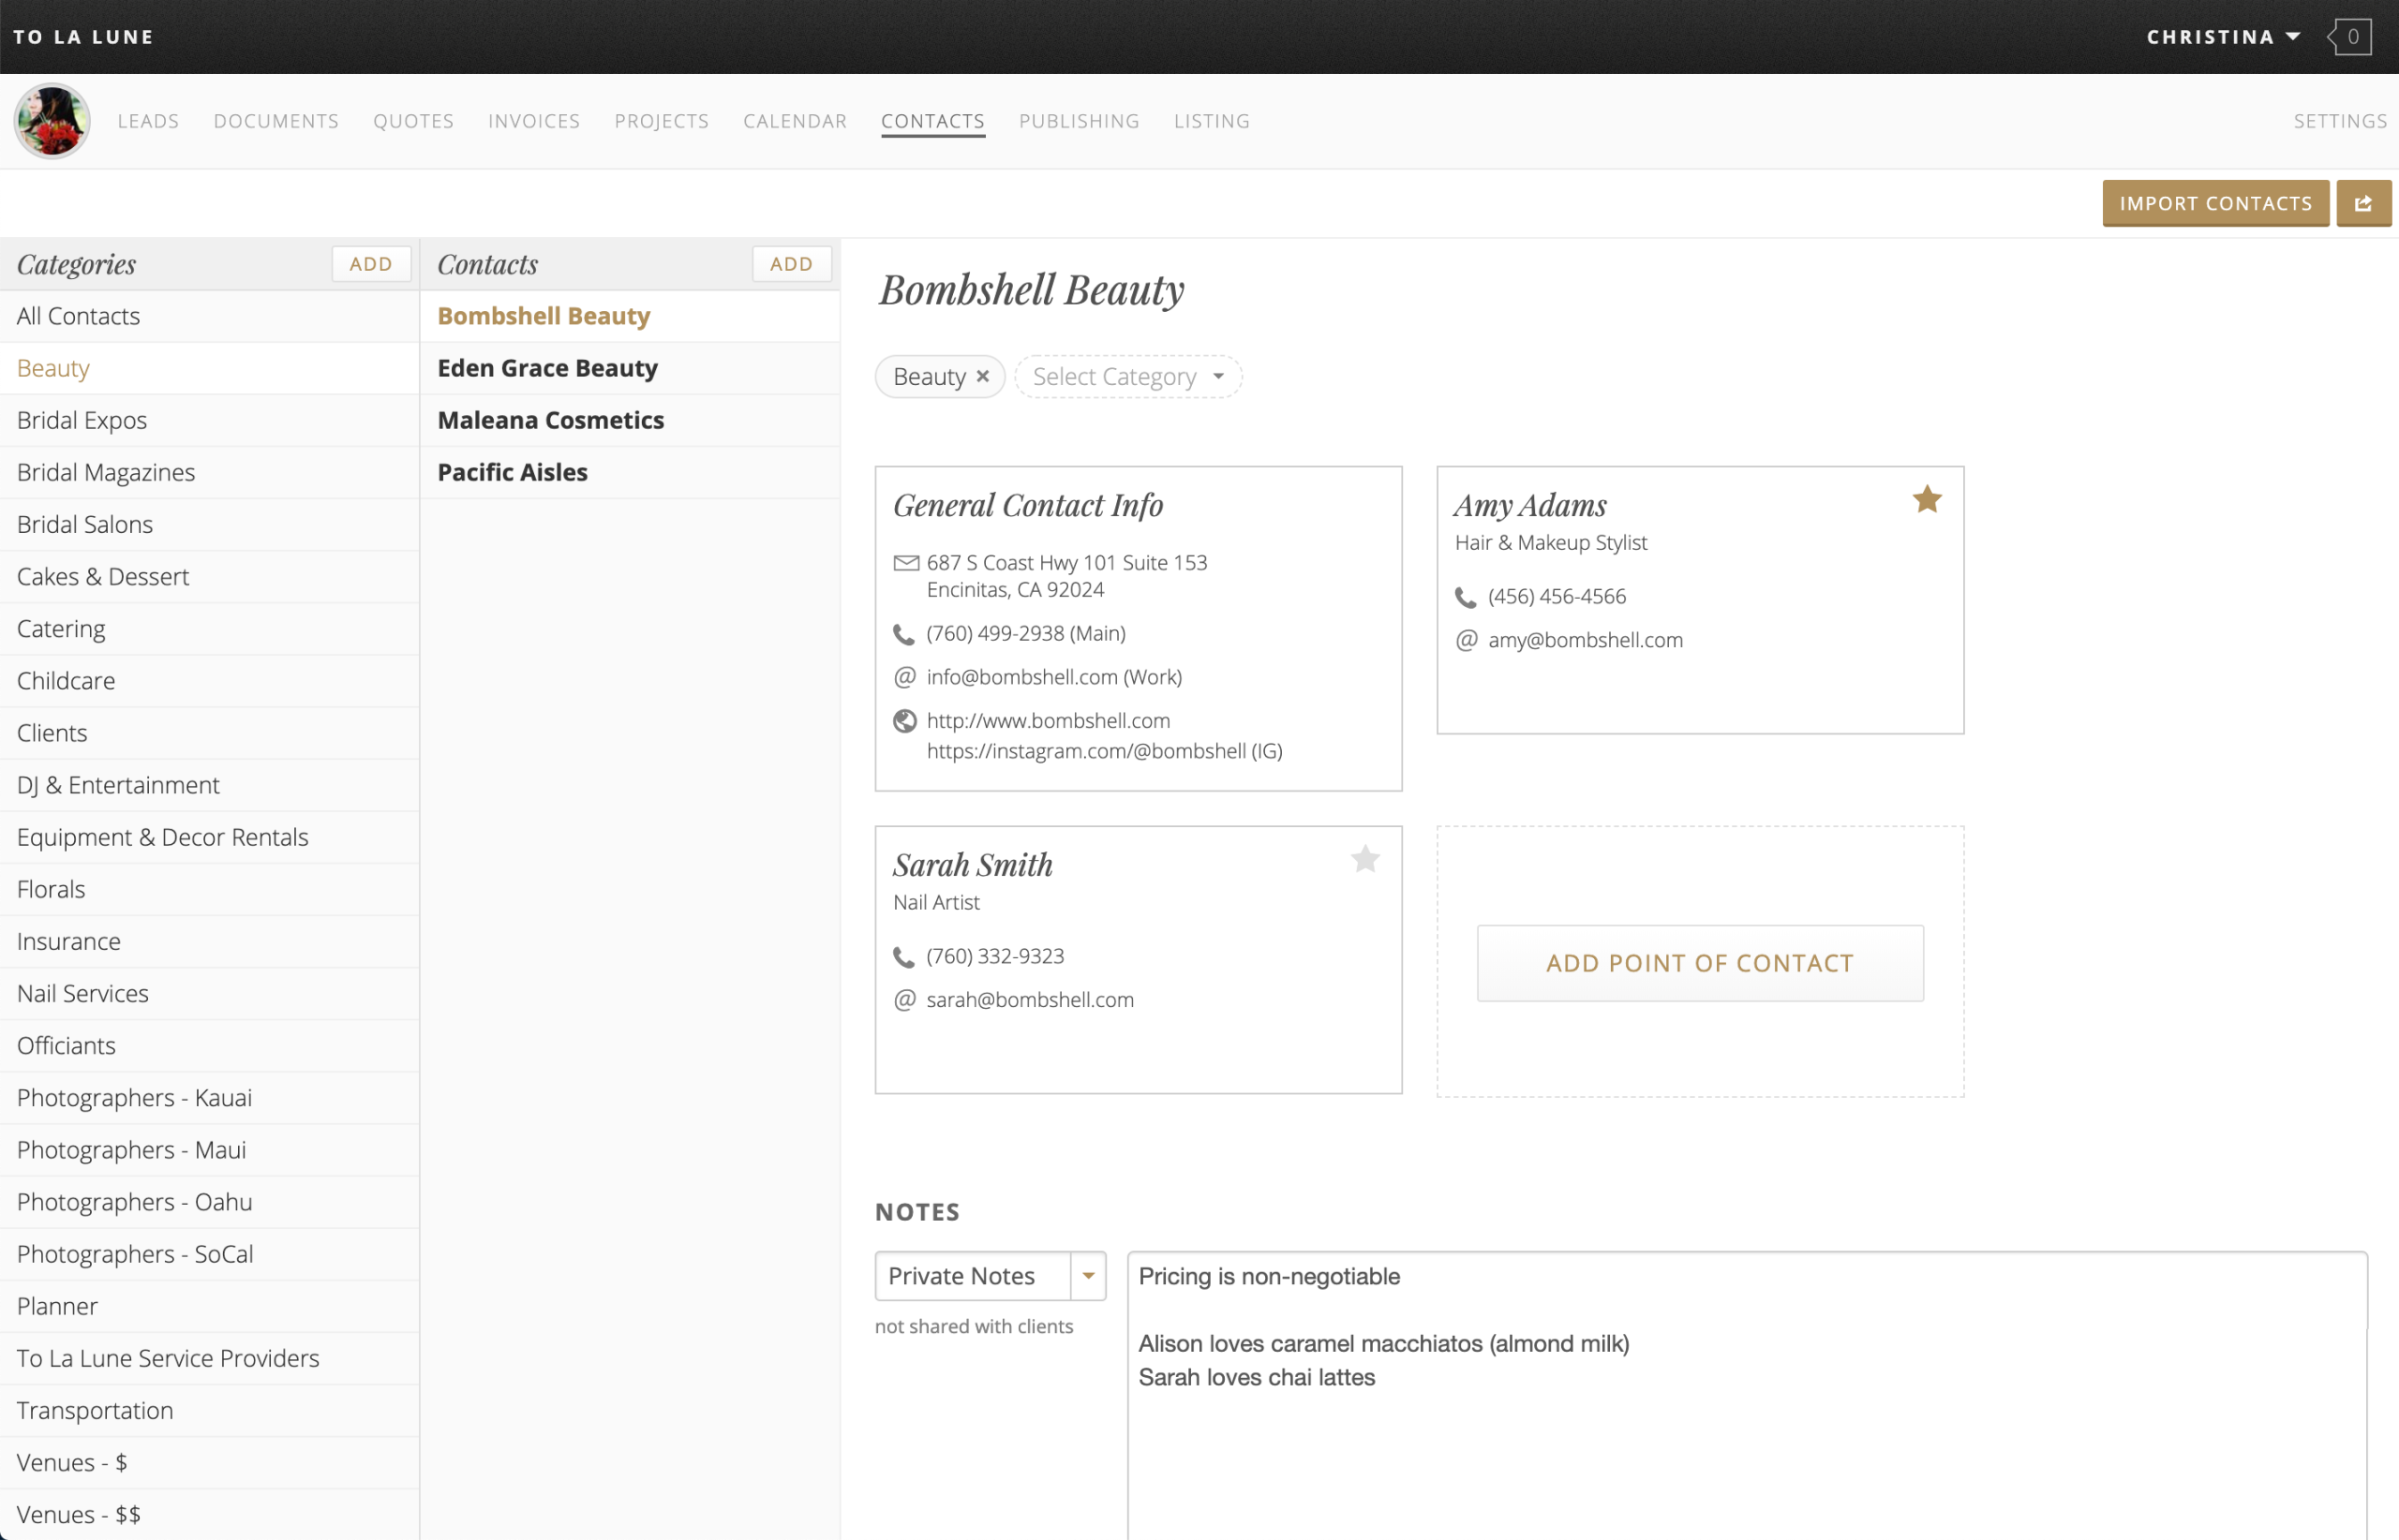Viewport: 2399px width, 1540px height.
Task: Open the Clients category
Action: 209,733
